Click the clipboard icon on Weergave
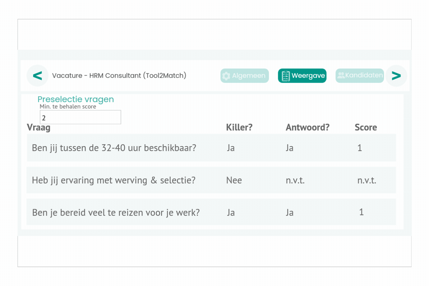Viewport: 429px width, 286px height. click(285, 76)
